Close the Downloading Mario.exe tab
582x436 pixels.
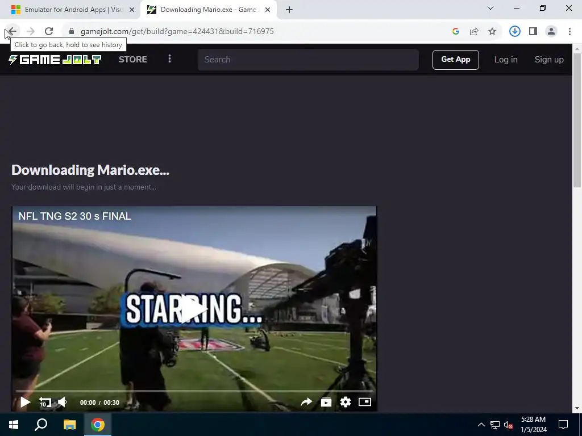tap(268, 10)
